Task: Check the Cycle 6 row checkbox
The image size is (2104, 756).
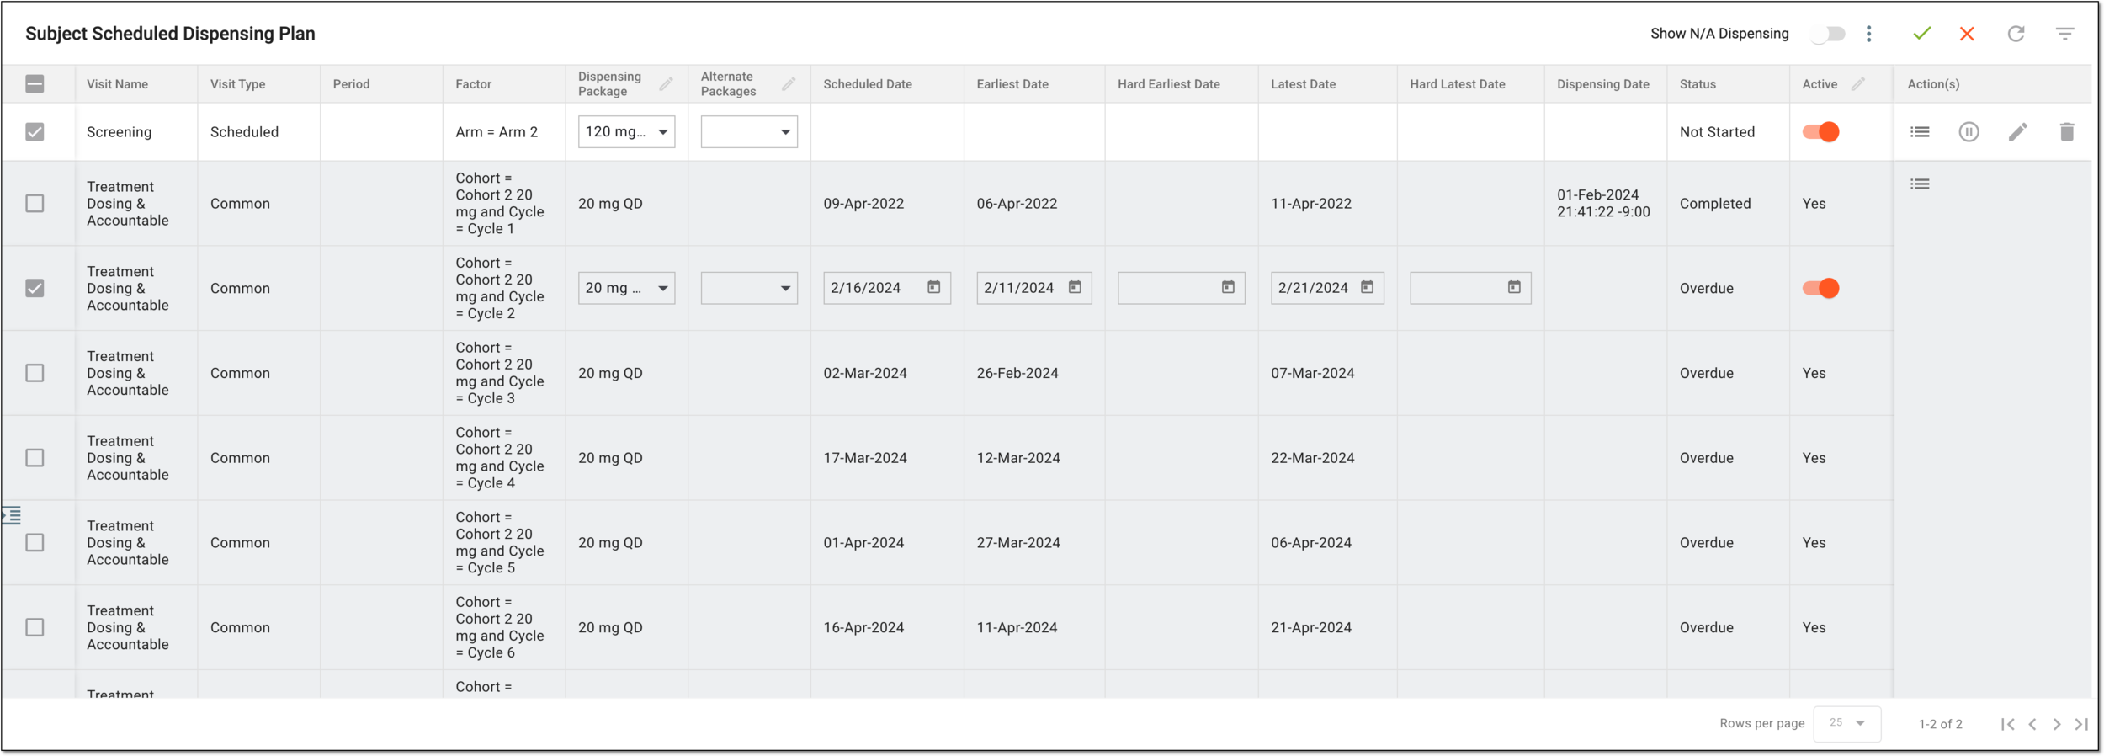Action: (35, 628)
